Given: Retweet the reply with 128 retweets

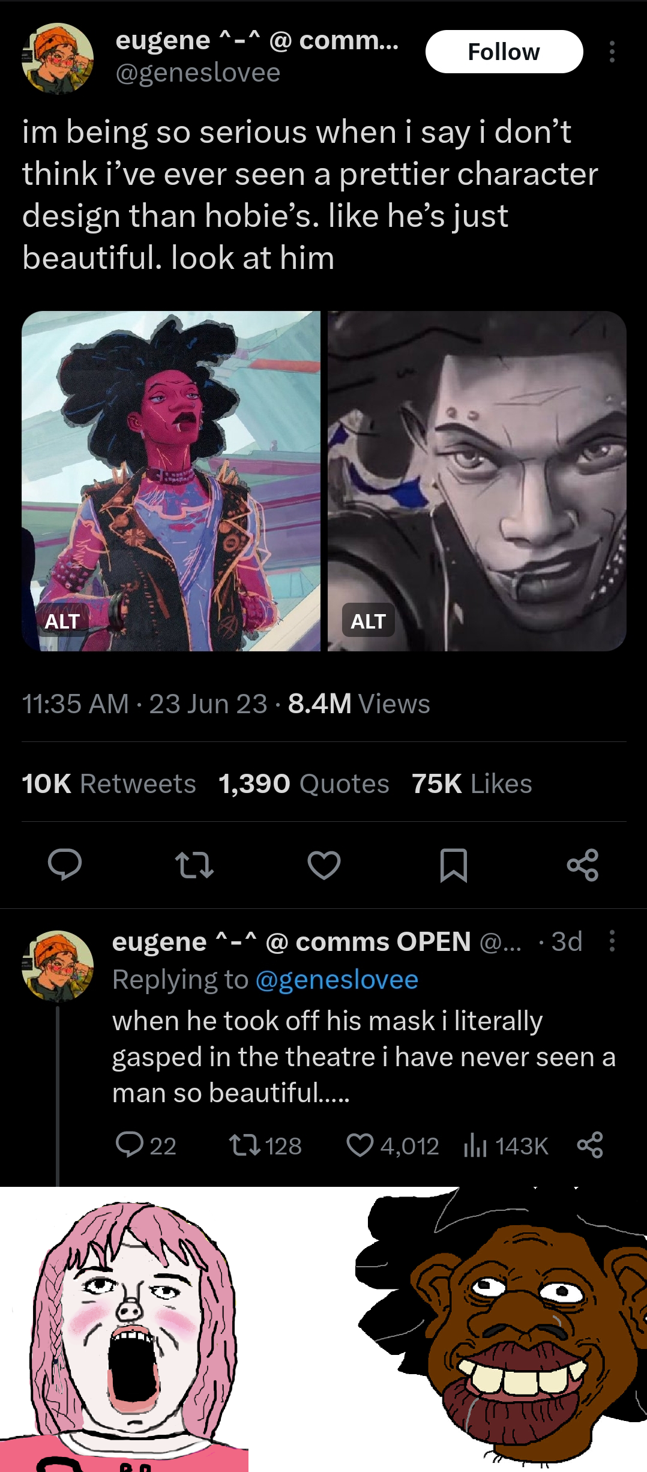Looking at the screenshot, I should coord(245,1145).
